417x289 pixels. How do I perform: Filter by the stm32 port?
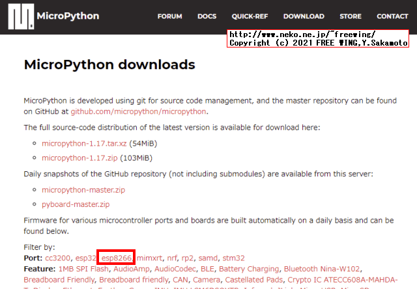point(233,258)
